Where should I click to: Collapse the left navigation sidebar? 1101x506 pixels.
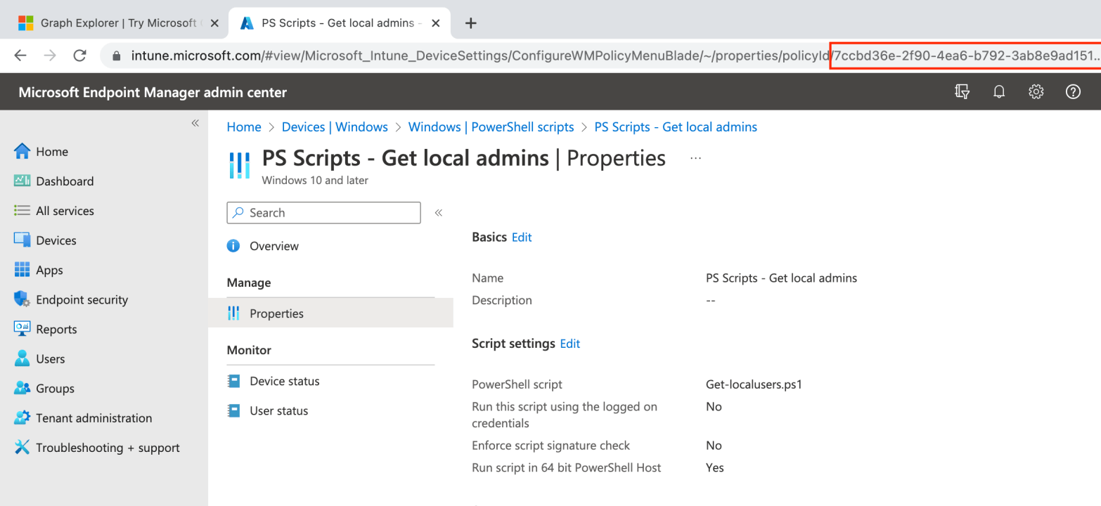pyautogui.click(x=195, y=123)
